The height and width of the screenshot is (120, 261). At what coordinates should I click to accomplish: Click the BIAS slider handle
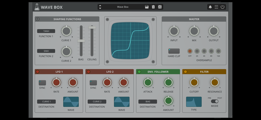point(81,41)
